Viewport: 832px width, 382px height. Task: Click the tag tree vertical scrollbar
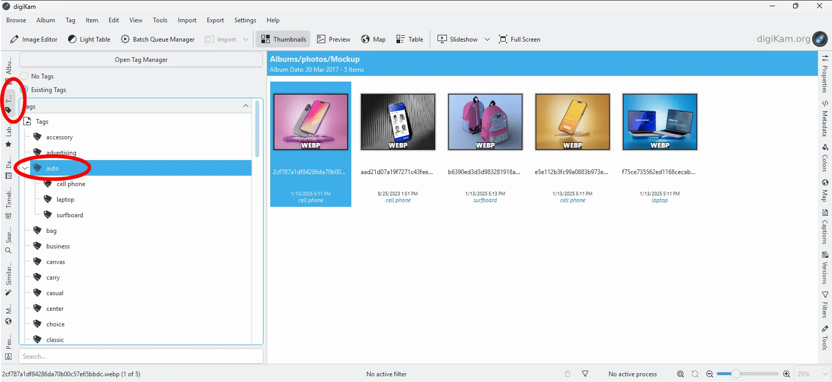257,129
